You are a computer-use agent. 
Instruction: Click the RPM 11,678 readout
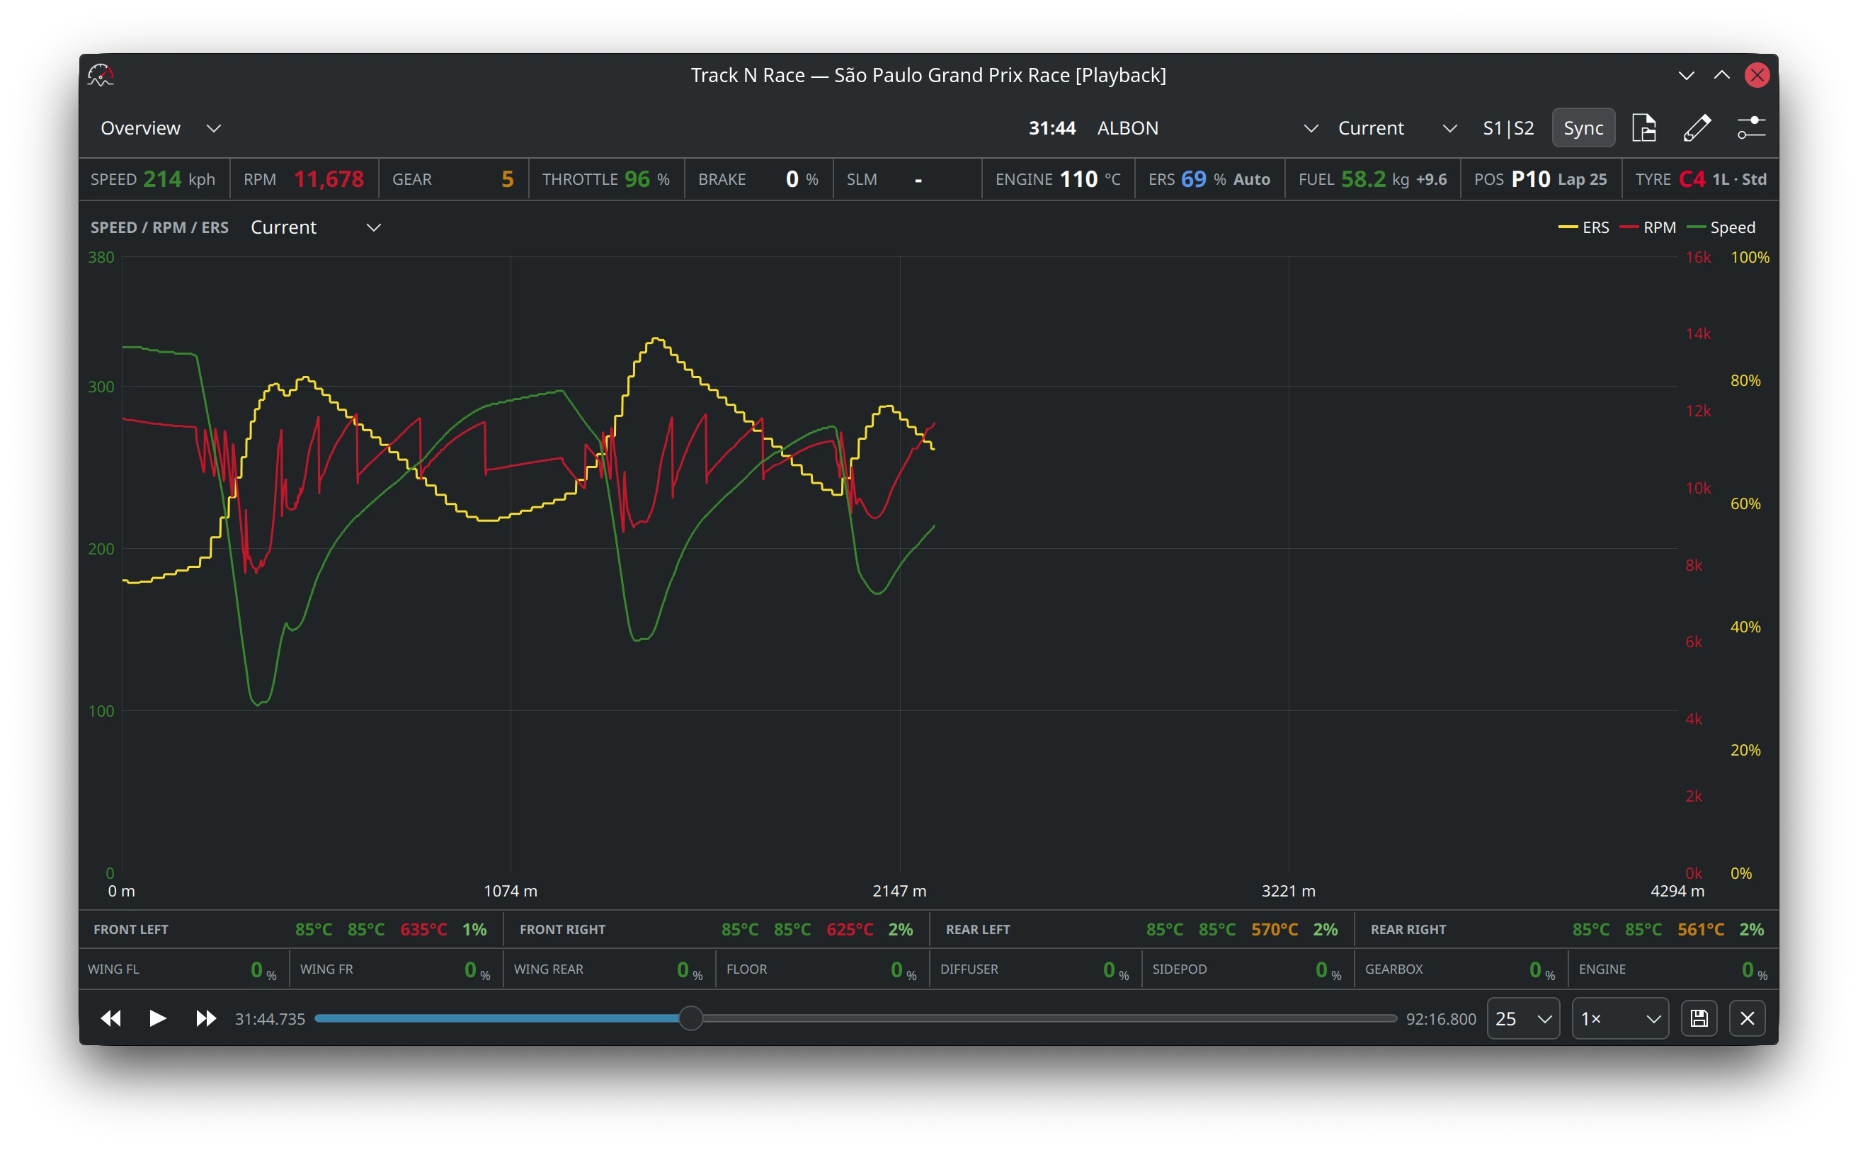(x=304, y=179)
